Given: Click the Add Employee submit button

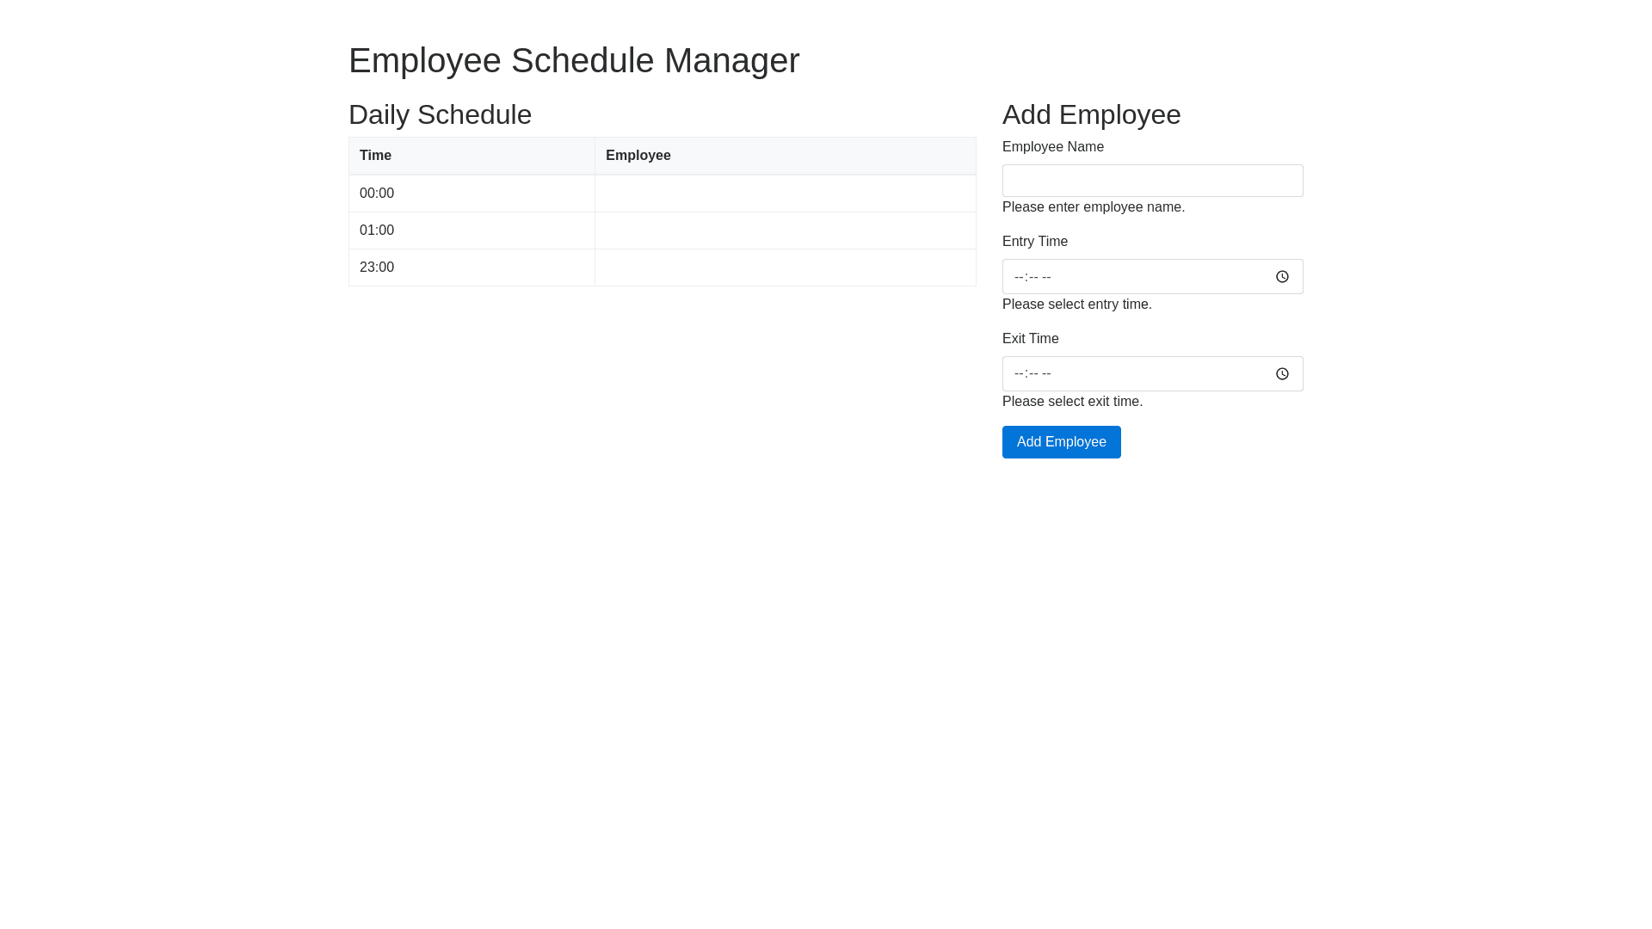Looking at the screenshot, I should click(x=1061, y=442).
